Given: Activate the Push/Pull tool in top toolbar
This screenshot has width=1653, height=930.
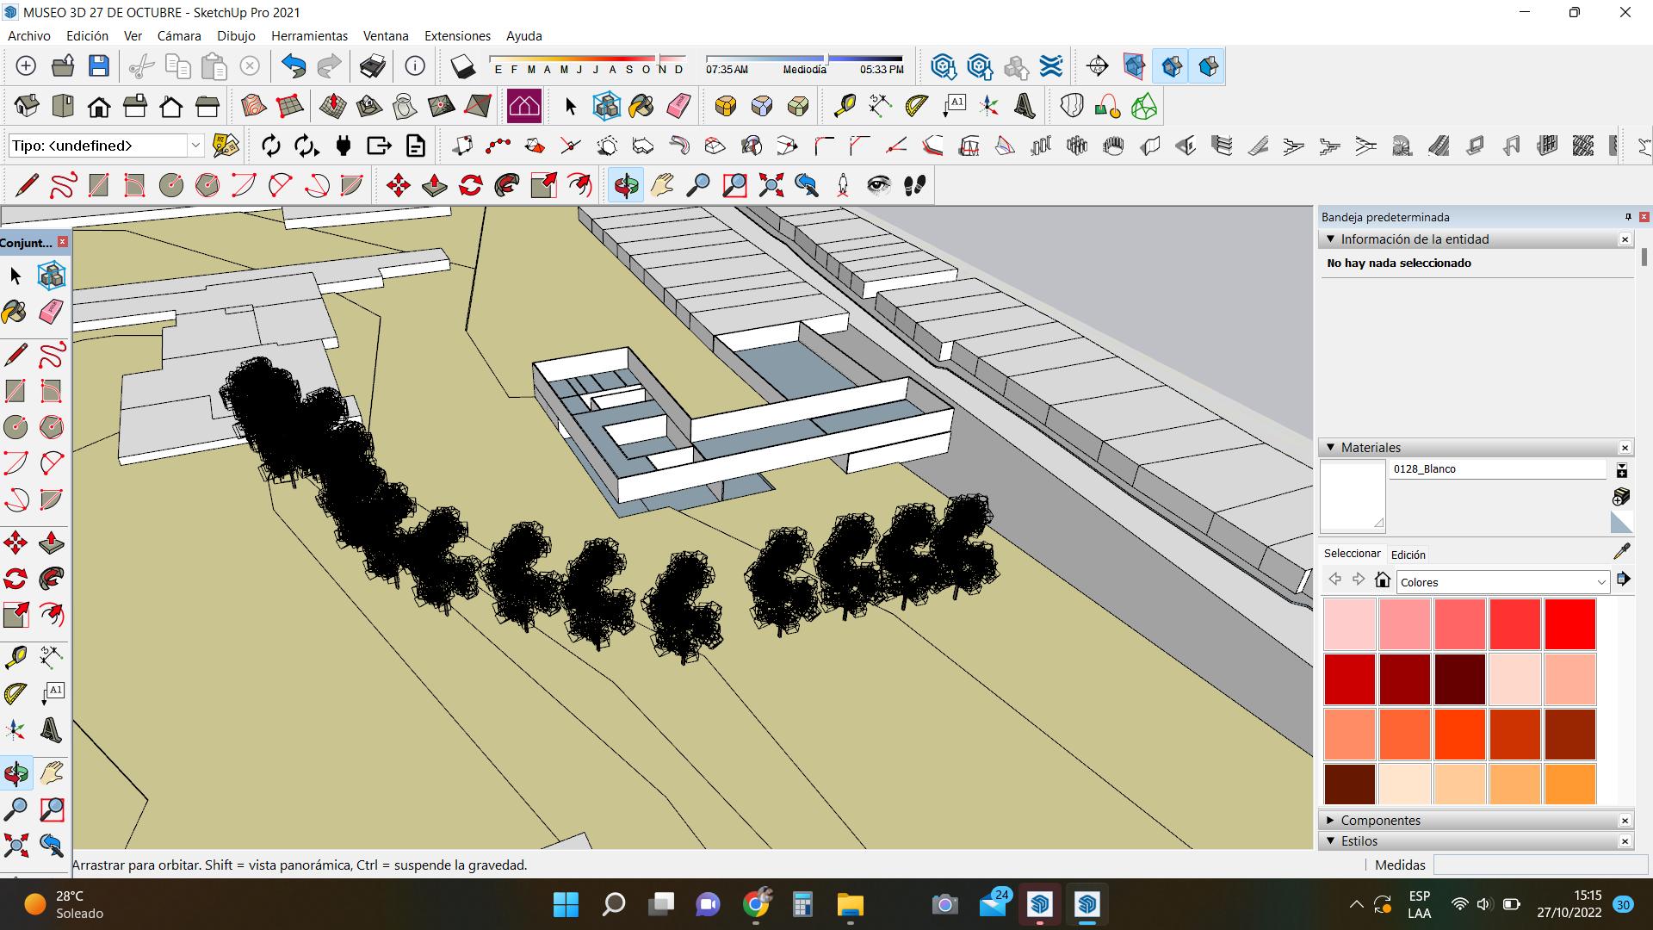Looking at the screenshot, I should coord(435,185).
